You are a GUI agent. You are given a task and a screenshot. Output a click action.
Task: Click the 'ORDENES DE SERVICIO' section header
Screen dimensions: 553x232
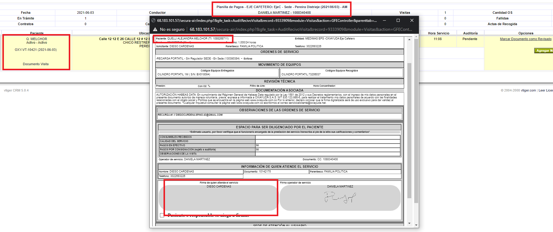point(279,52)
